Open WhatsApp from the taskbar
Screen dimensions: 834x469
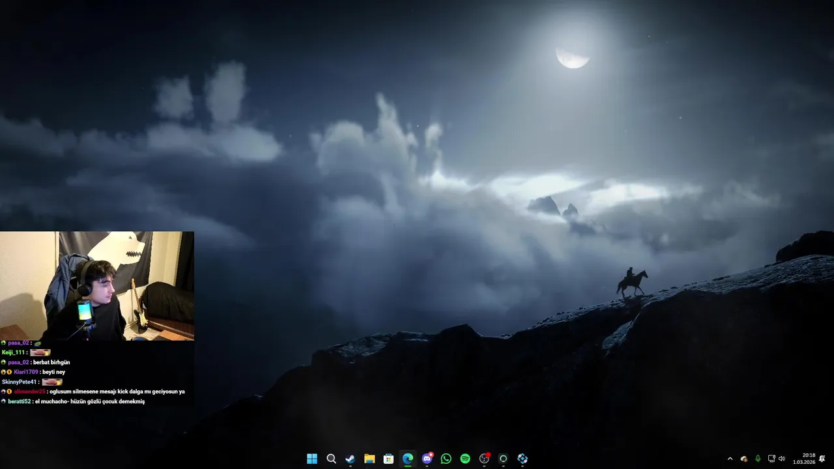click(x=446, y=459)
